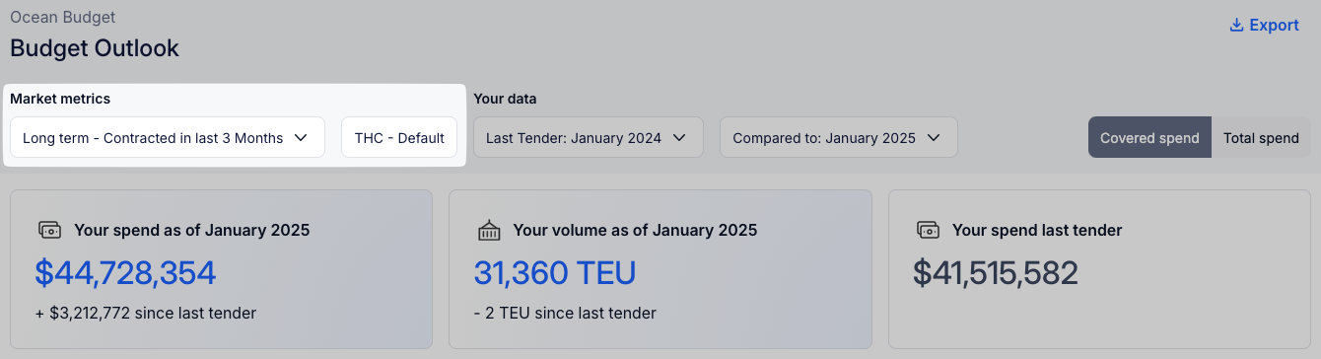Click the money icon beside Your spend last tender
The width and height of the screenshot is (1321, 359).
coord(928,230)
